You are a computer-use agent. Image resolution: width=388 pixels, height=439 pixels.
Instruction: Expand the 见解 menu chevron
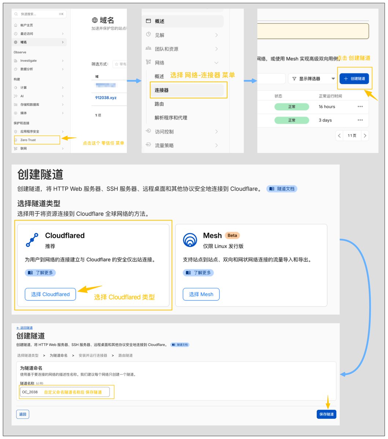(217, 35)
